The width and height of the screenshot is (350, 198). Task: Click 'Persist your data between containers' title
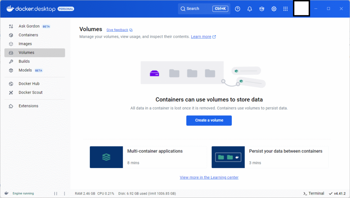point(286,151)
